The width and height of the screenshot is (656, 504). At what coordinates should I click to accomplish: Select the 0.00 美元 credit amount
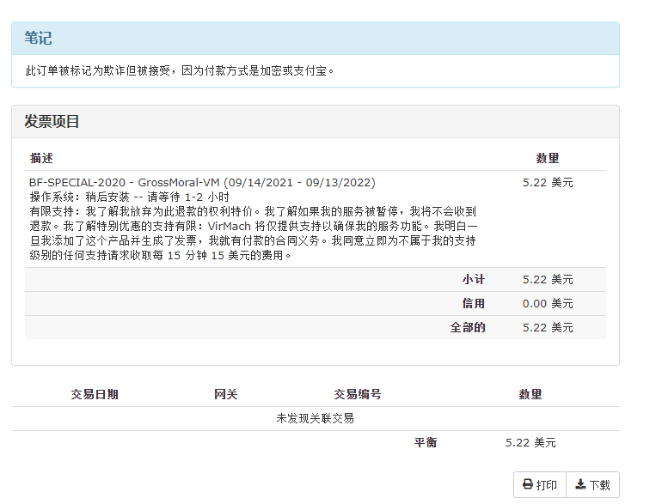coord(548,303)
